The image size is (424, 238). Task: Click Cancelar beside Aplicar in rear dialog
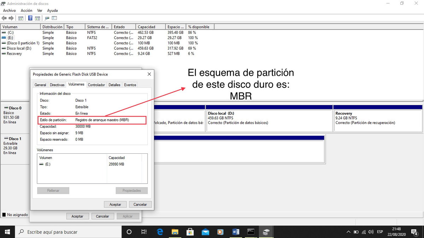(x=102, y=216)
